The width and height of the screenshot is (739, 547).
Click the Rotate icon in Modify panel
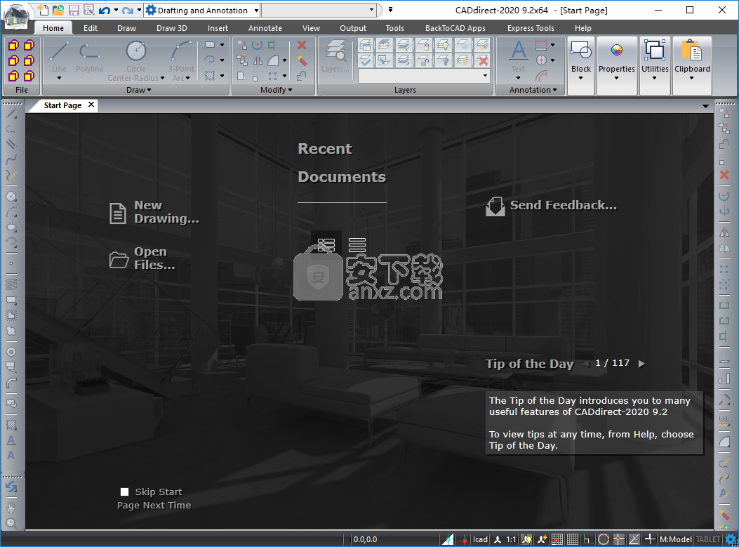258,45
